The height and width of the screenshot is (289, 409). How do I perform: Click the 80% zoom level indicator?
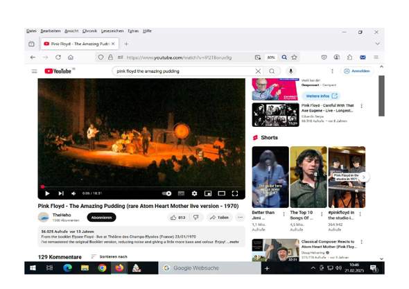(271, 58)
